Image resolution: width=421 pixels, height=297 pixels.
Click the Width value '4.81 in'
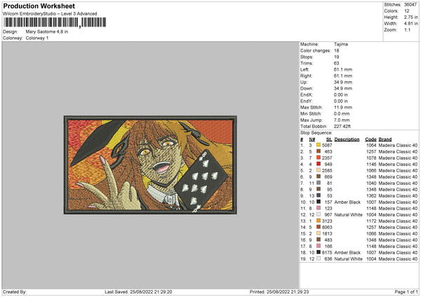pyautogui.click(x=410, y=24)
